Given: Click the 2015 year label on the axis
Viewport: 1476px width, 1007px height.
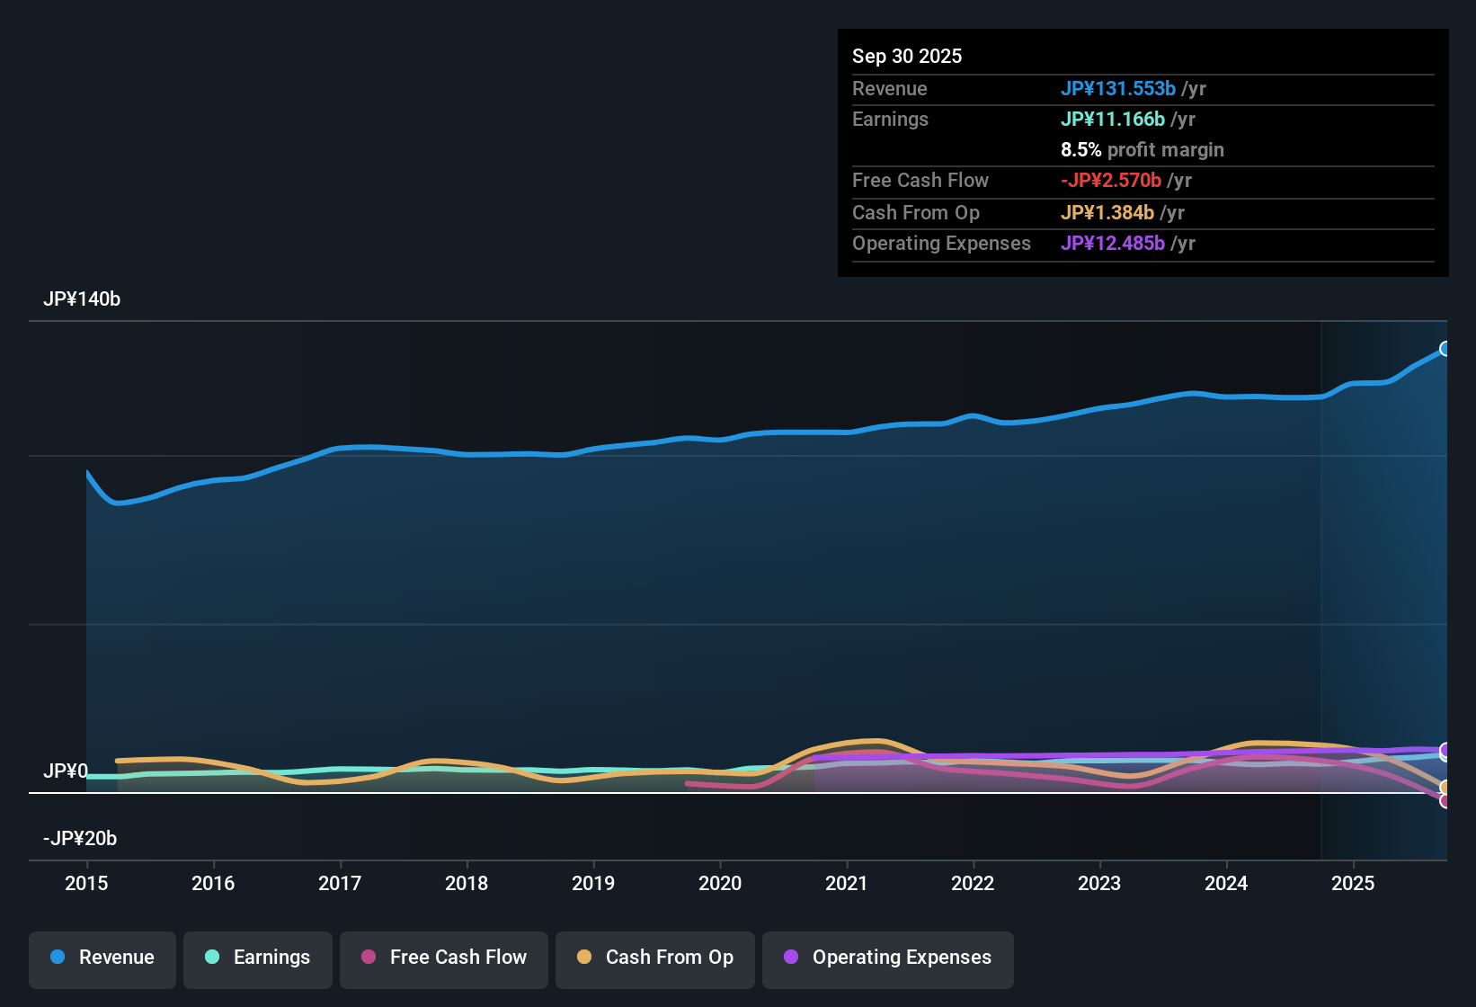Looking at the screenshot, I should 86,884.
